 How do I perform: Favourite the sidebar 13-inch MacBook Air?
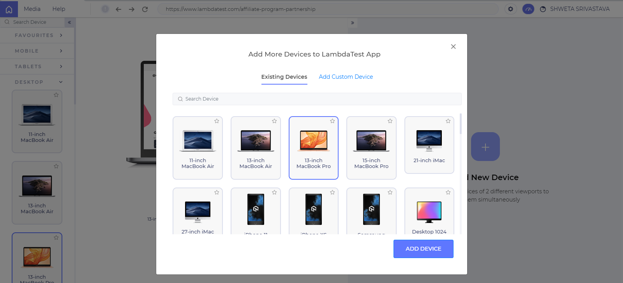point(56,166)
